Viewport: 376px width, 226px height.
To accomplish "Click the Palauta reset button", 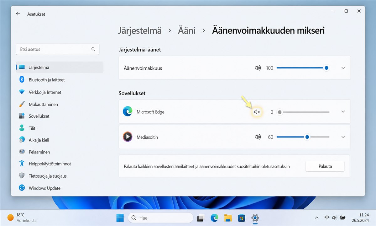I will (325, 166).
